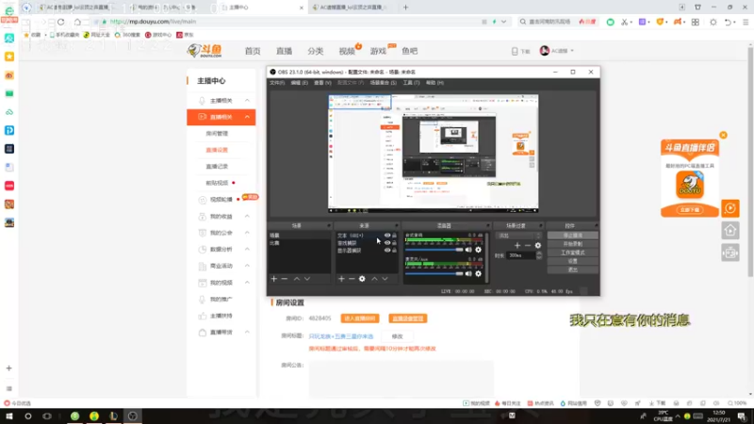Open the OBS icon in the Windows taskbar

133,416
